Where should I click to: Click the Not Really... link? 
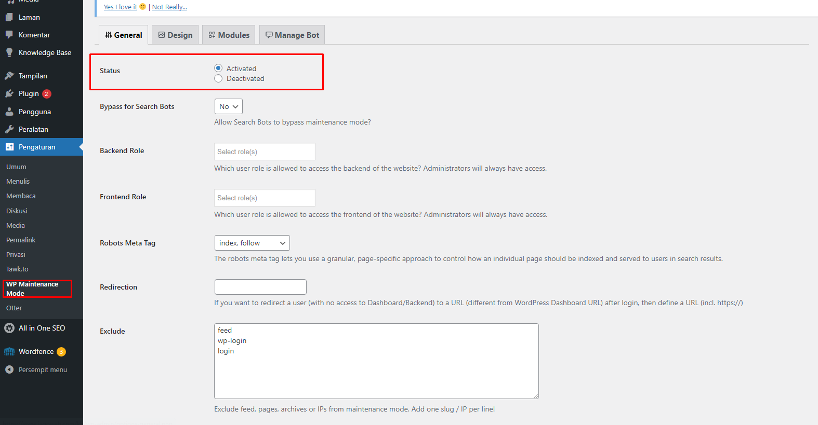pos(169,7)
